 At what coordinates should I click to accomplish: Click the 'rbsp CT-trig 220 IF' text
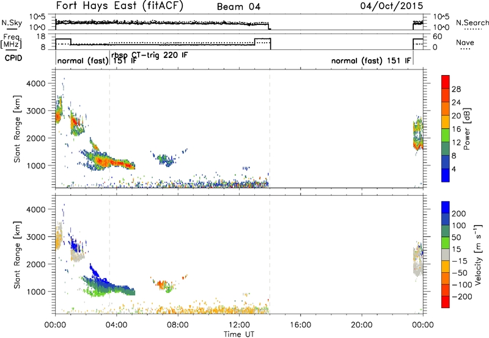[150, 55]
